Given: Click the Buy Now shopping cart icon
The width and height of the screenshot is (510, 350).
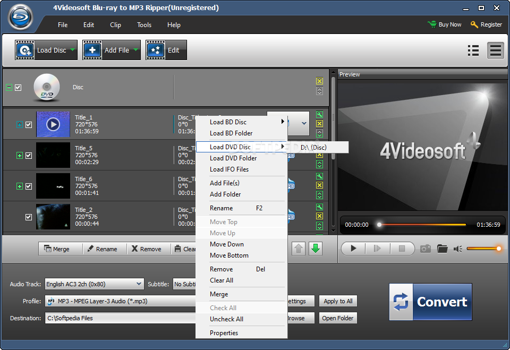Looking at the screenshot, I should [x=432, y=24].
